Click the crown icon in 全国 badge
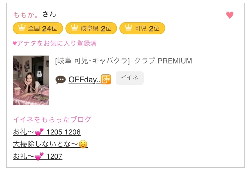Viewport: 251px width, 170px height. pyautogui.click(x=21, y=29)
